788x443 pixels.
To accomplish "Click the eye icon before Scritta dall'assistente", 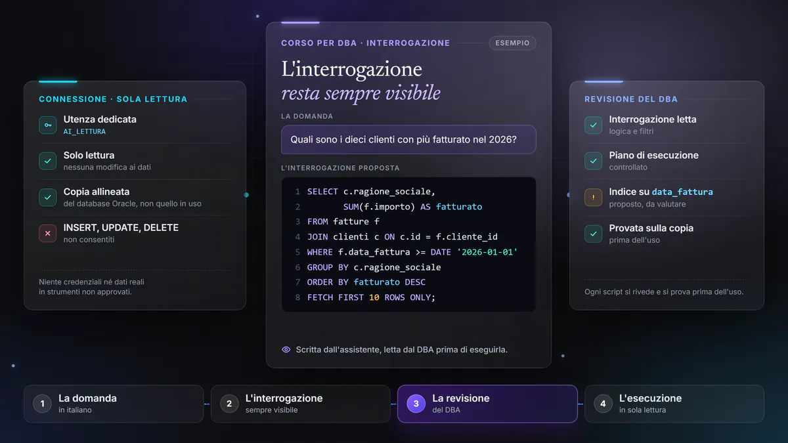I will (286, 350).
